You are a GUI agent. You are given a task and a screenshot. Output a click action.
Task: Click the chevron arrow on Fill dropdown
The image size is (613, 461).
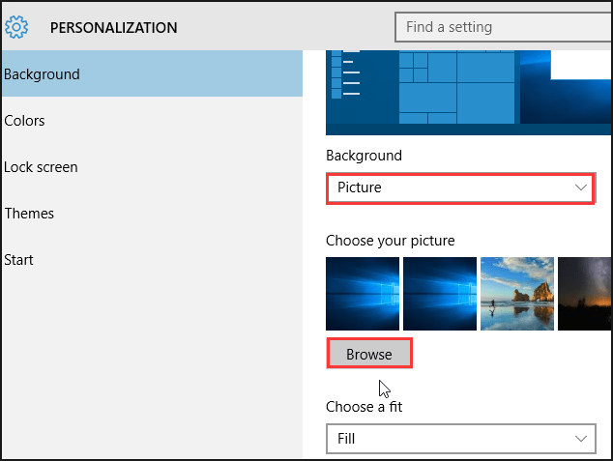click(581, 439)
